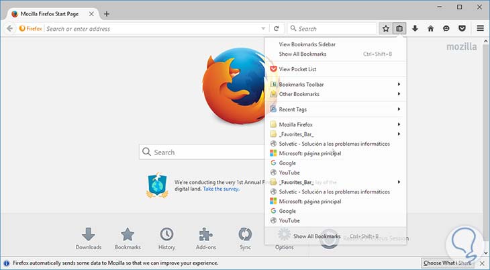Click the Choose What I Share button
Viewport: 490px width, 270px height.
[447, 263]
